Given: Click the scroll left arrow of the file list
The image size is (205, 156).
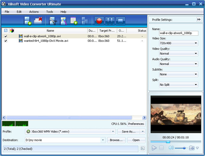Looking at the screenshot, I should click(4, 117).
